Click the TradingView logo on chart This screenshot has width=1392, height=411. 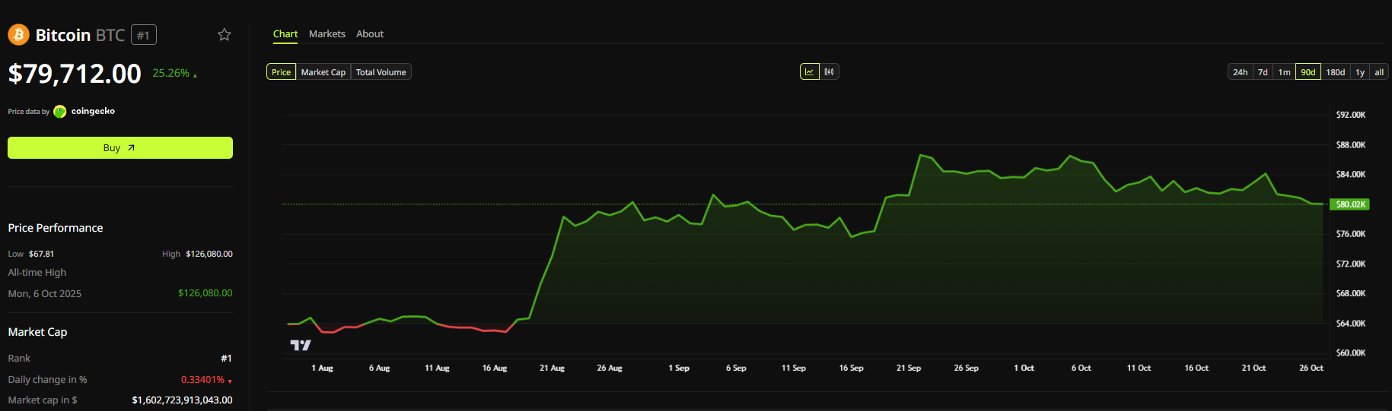[x=301, y=345]
